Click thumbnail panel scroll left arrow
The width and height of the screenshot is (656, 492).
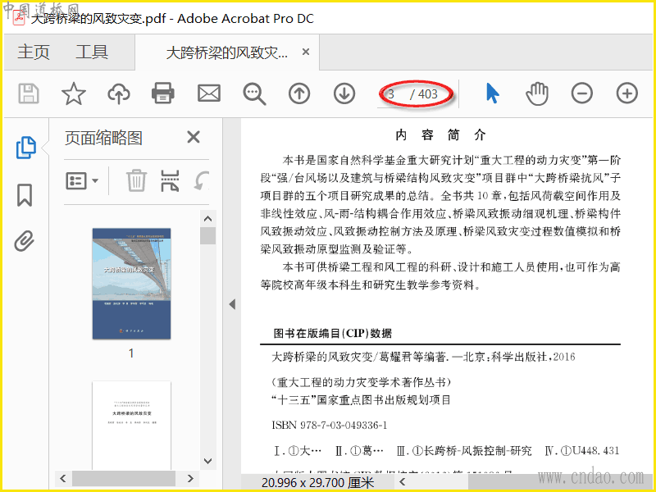(x=63, y=478)
